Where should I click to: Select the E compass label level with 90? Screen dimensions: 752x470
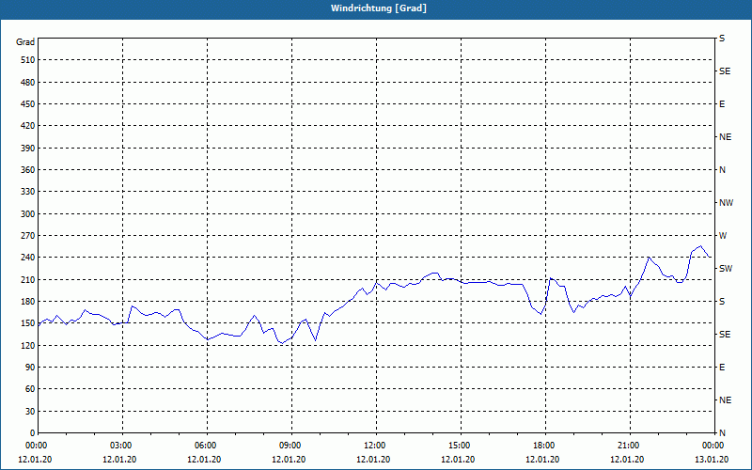click(x=722, y=368)
